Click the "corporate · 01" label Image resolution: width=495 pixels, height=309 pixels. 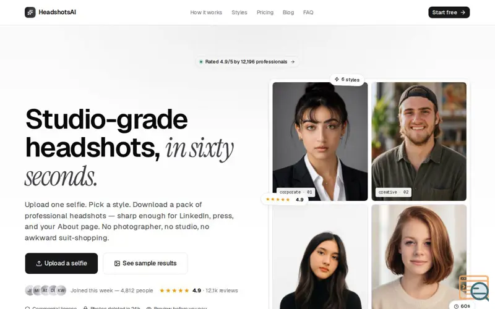(x=296, y=192)
